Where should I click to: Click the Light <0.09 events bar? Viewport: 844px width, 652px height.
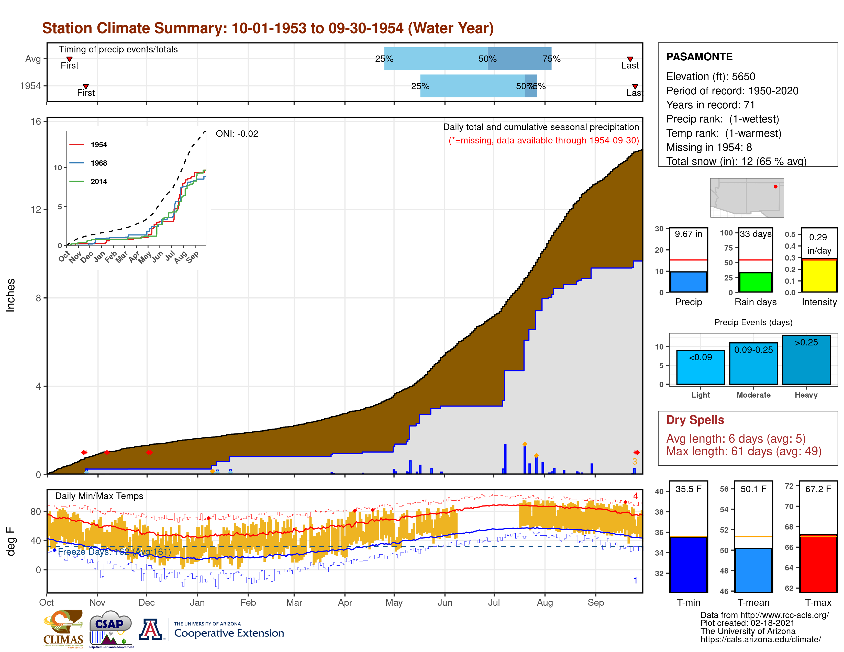pos(700,367)
